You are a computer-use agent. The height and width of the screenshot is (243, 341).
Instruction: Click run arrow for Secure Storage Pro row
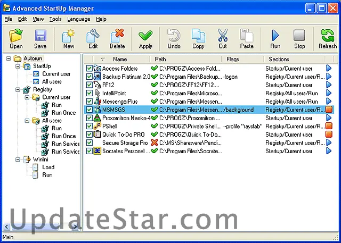(329, 143)
